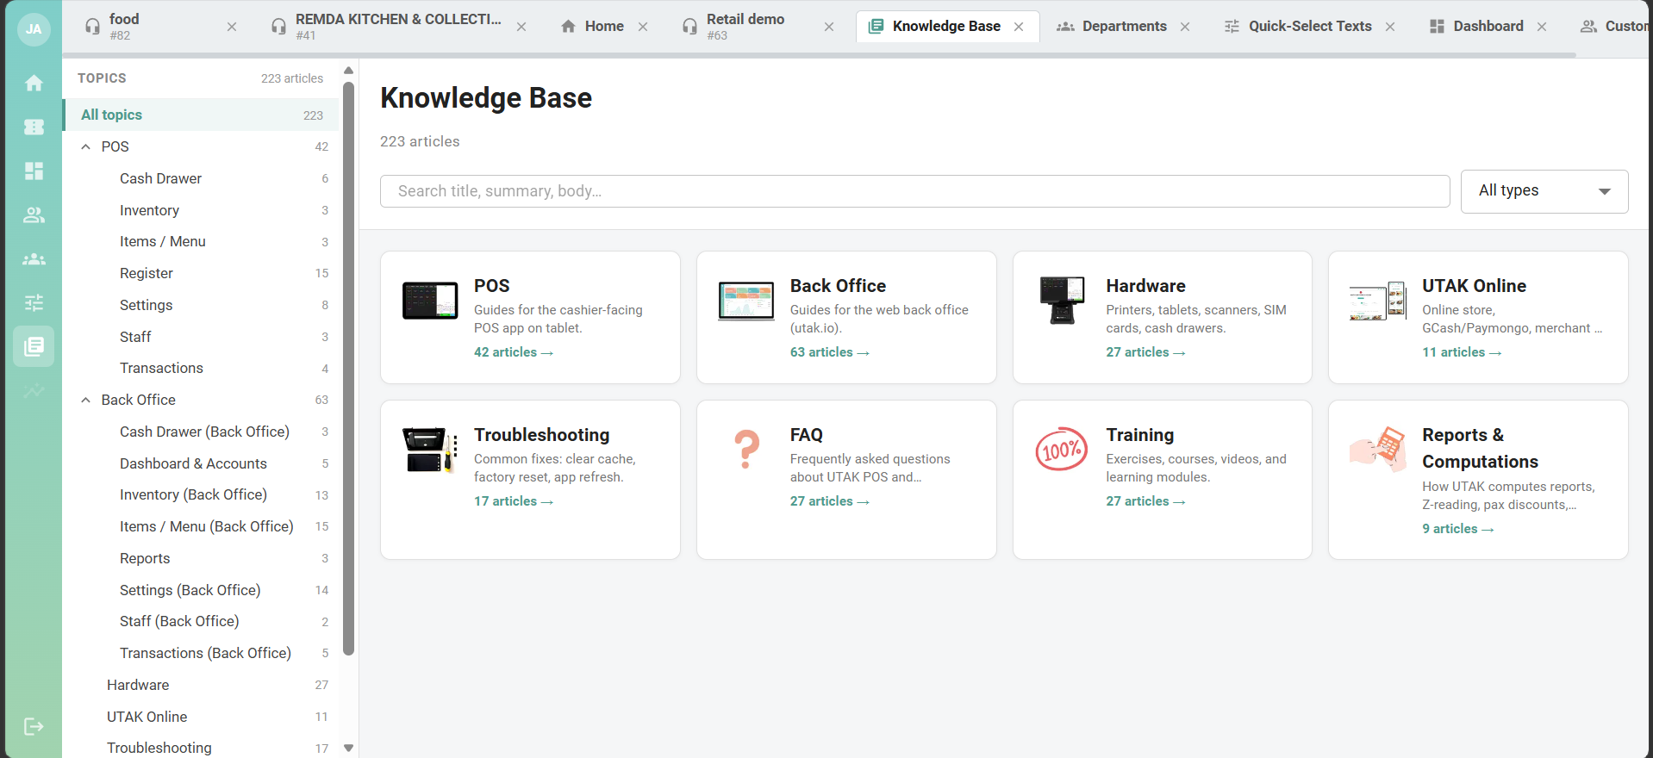The width and height of the screenshot is (1653, 758).
Task: Select the Troubleshooting topic in sidebar
Action: [x=202, y=748]
